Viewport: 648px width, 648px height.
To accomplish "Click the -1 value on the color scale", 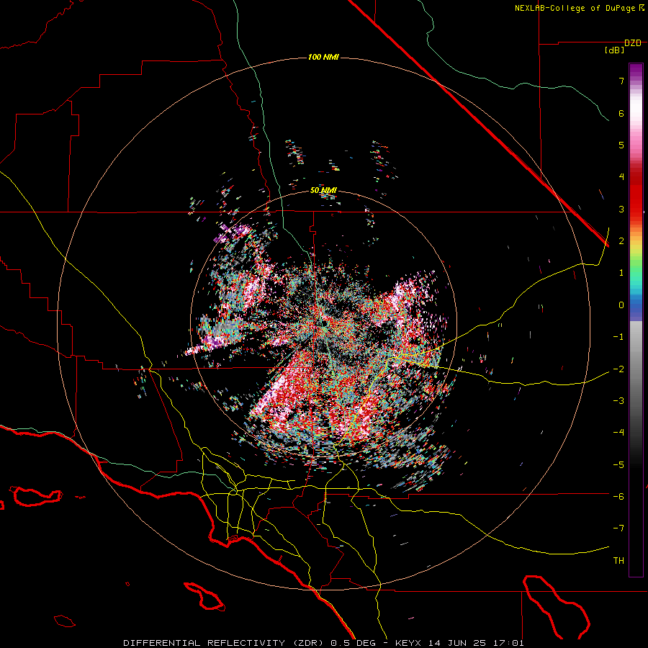I will (618, 337).
